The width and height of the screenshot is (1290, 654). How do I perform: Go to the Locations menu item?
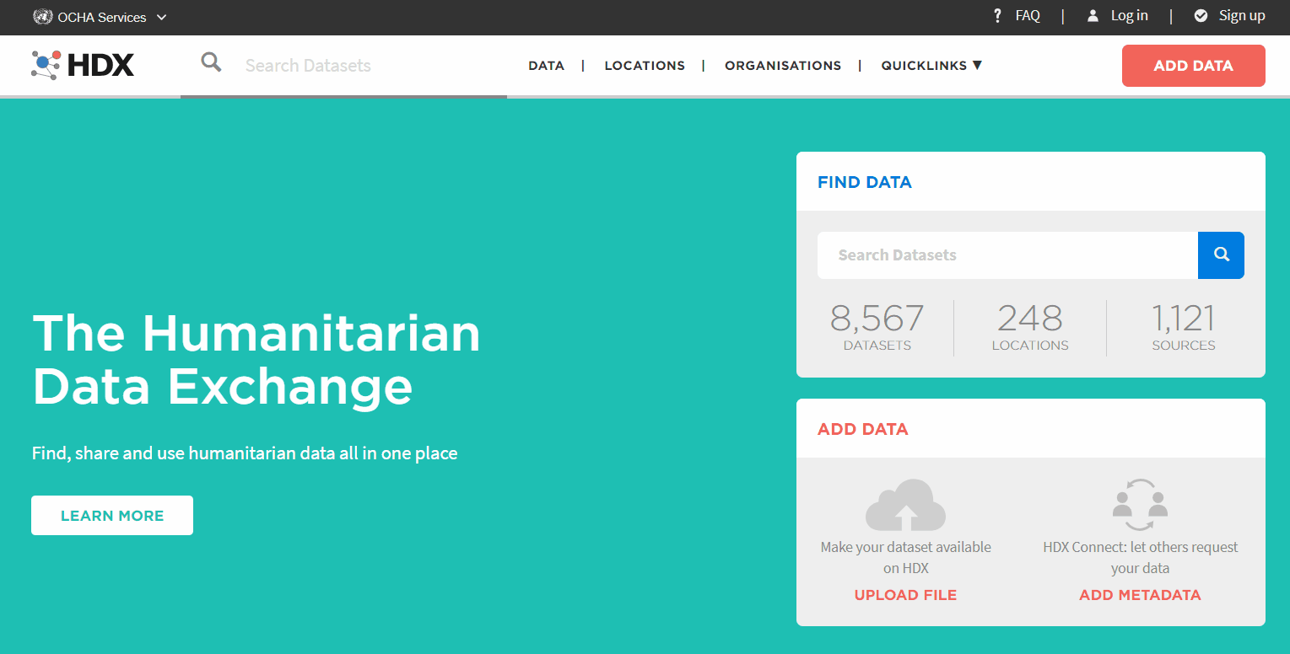645,66
